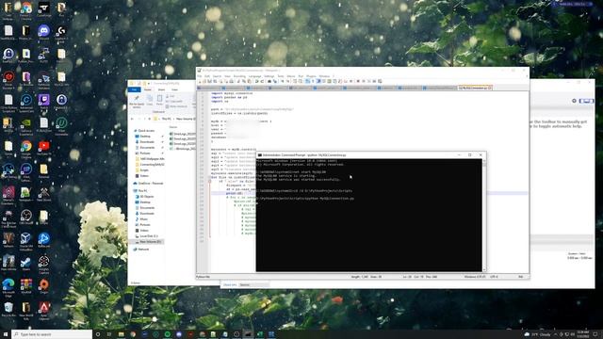Open File Explorer from taskbar

pos(121,334)
